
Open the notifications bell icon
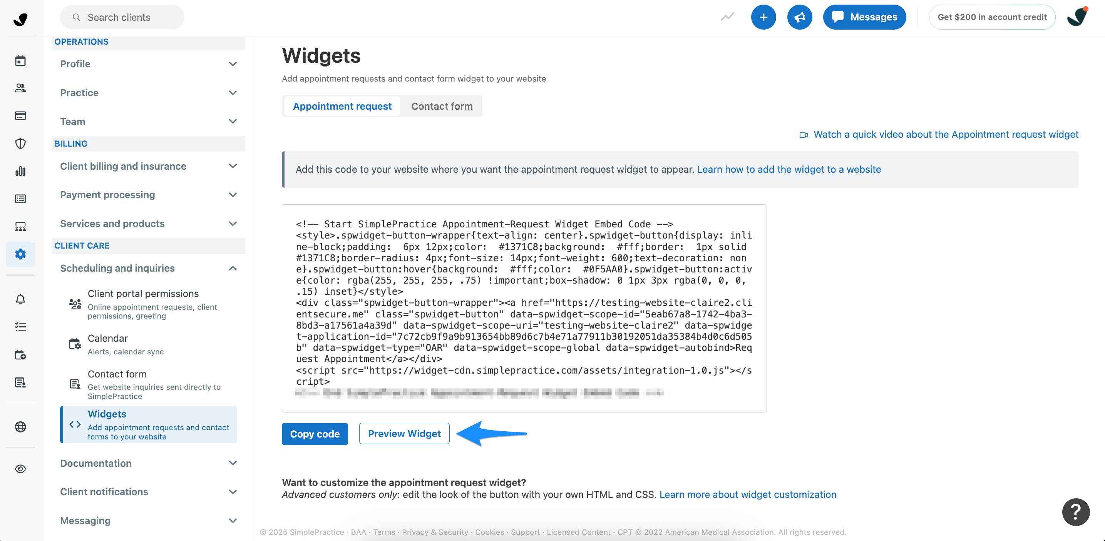point(20,299)
